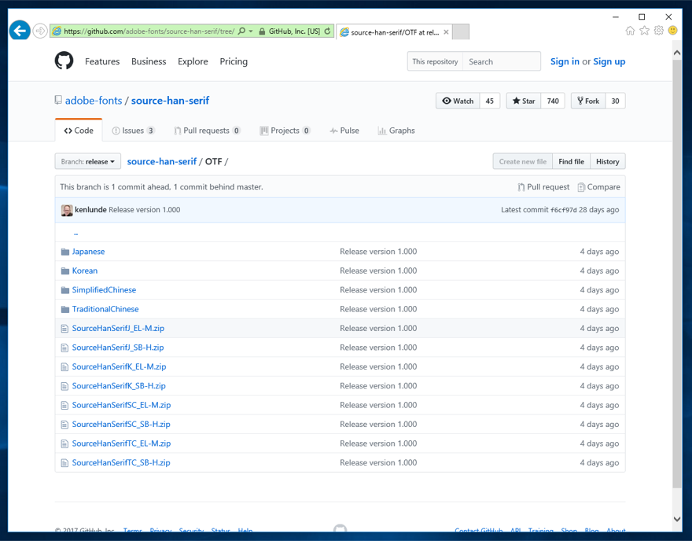Close the source-han-serif browser tab
The image size is (692, 541).
point(446,31)
